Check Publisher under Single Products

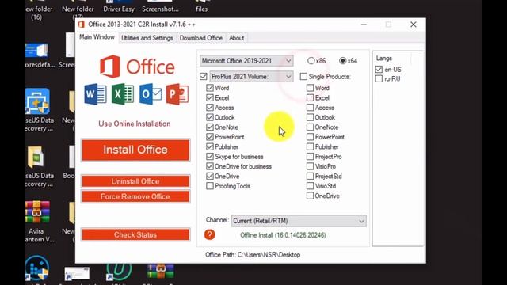310,146
